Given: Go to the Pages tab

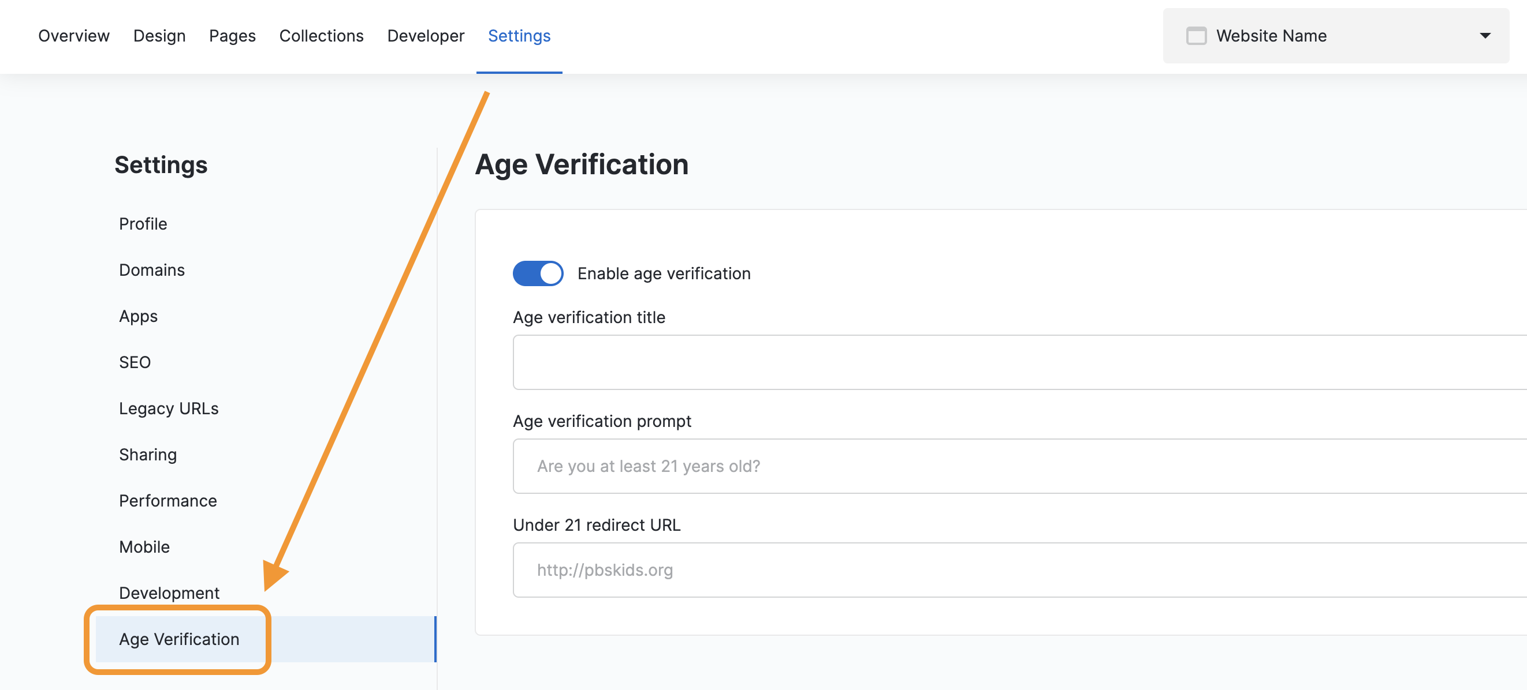Looking at the screenshot, I should (x=232, y=36).
